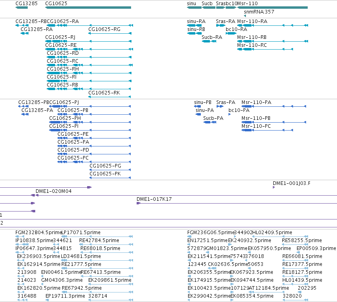Select EST CK02636.5prime
The width and height of the screenshot is (337, 302).
click(212, 268)
